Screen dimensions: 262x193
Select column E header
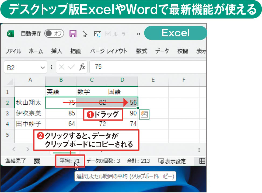[x=153, y=80]
